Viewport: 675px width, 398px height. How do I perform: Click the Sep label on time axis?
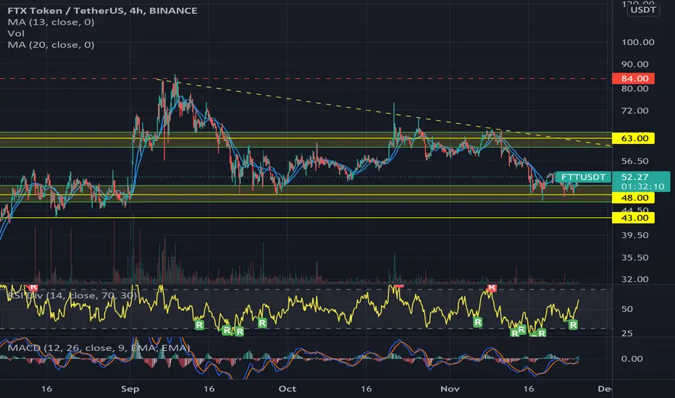tap(130, 389)
